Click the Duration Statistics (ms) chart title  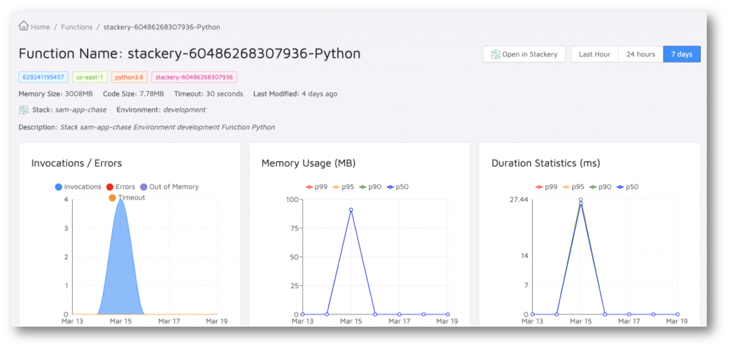[x=546, y=163]
